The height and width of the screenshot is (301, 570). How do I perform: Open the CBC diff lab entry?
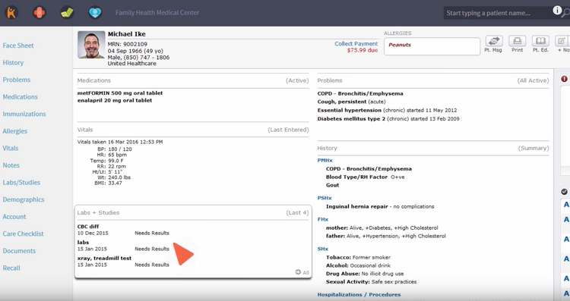pyautogui.click(x=88, y=226)
